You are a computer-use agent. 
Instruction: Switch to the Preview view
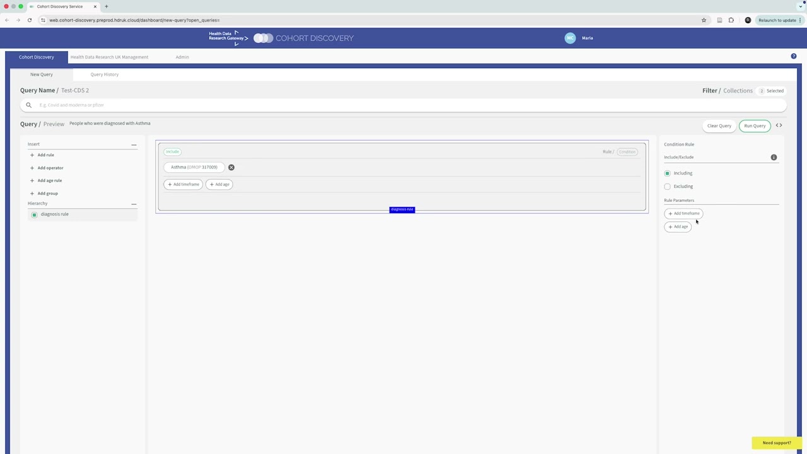pyautogui.click(x=54, y=124)
